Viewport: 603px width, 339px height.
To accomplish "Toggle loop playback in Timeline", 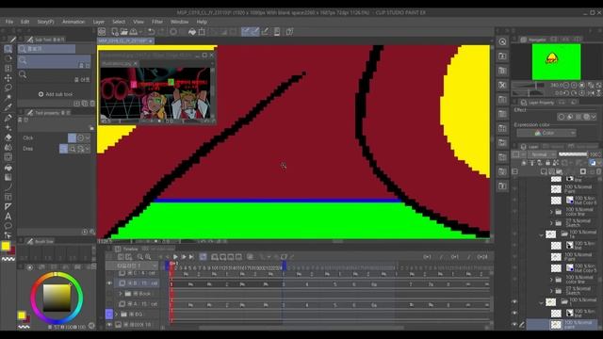I will click(203, 257).
